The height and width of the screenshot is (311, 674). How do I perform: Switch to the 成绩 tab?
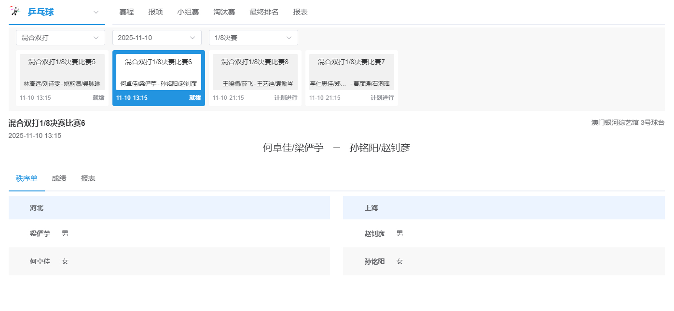pos(59,178)
